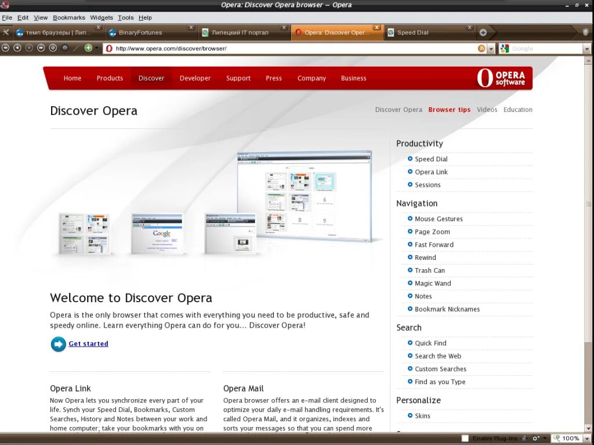Open the search engine dropdown arrow

tap(586, 49)
